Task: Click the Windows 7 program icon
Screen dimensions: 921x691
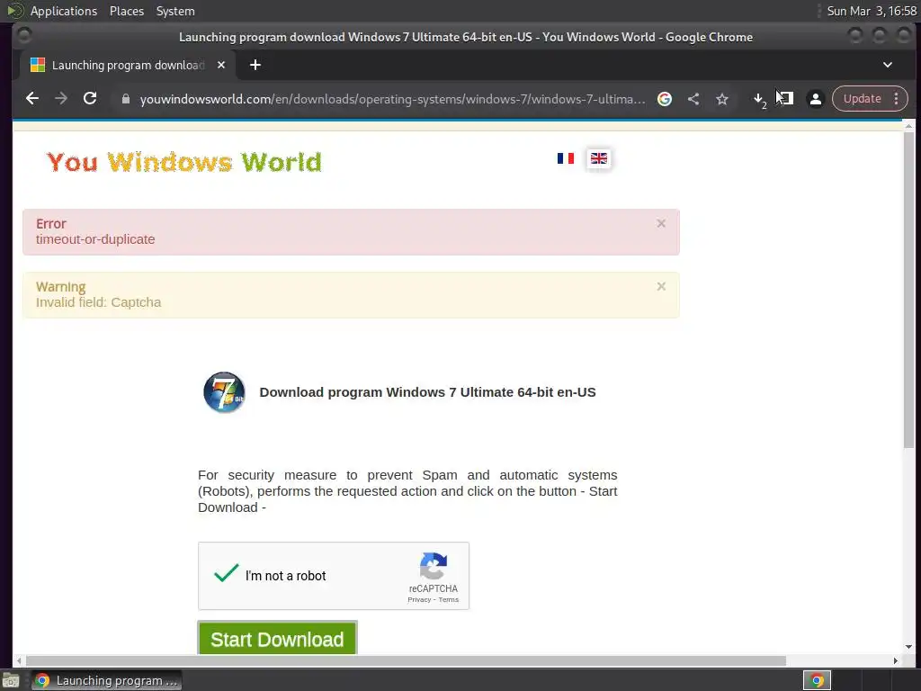Action: pos(224,392)
